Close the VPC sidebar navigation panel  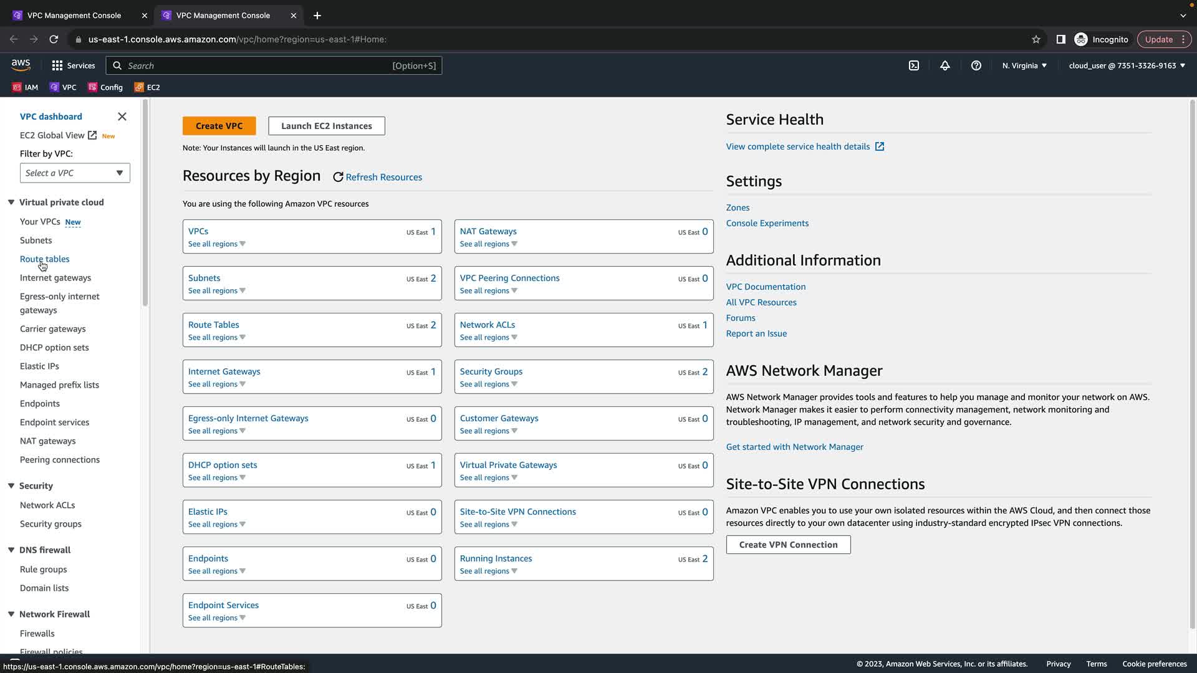click(x=122, y=117)
